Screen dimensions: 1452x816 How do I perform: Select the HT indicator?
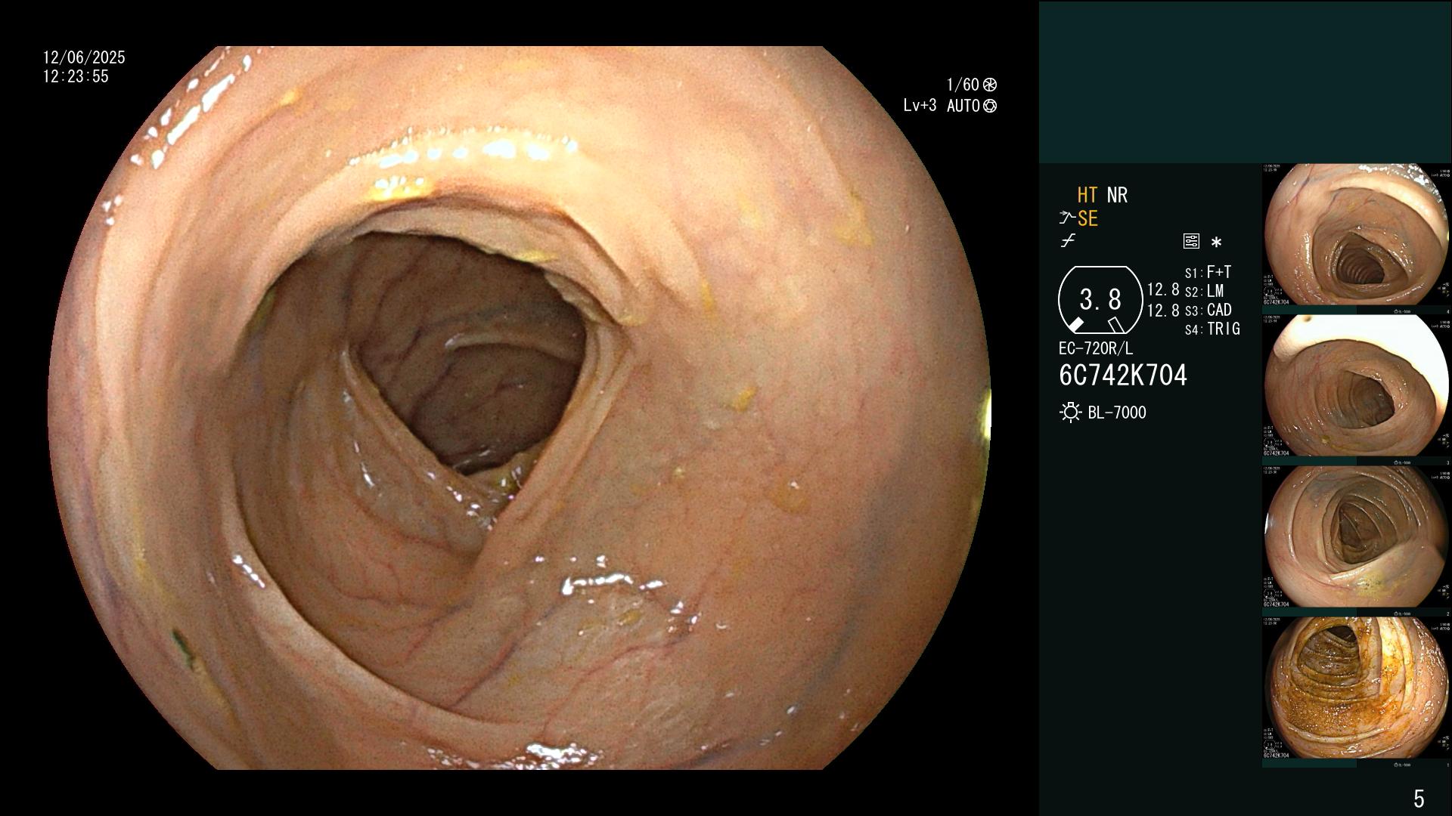pos(1087,196)
